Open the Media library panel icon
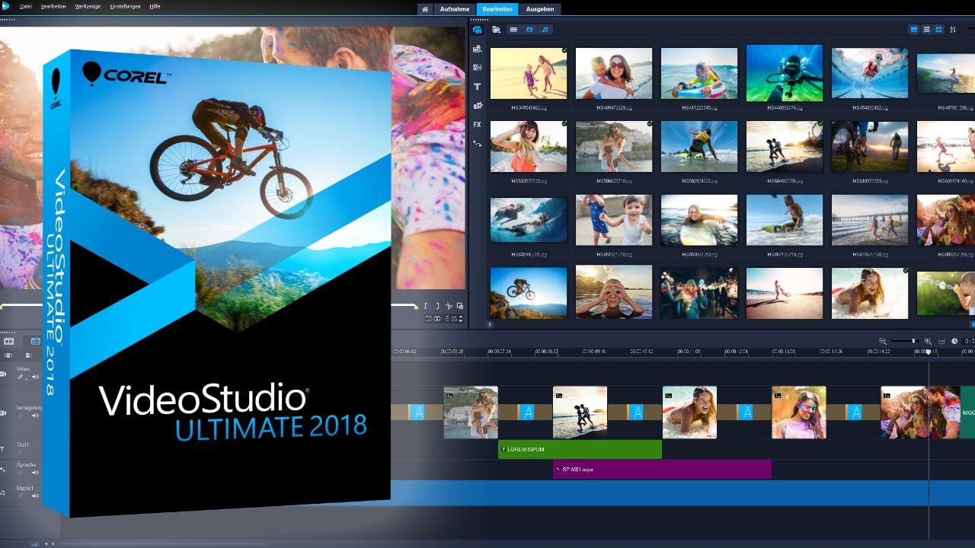 [x=478, y=30]
